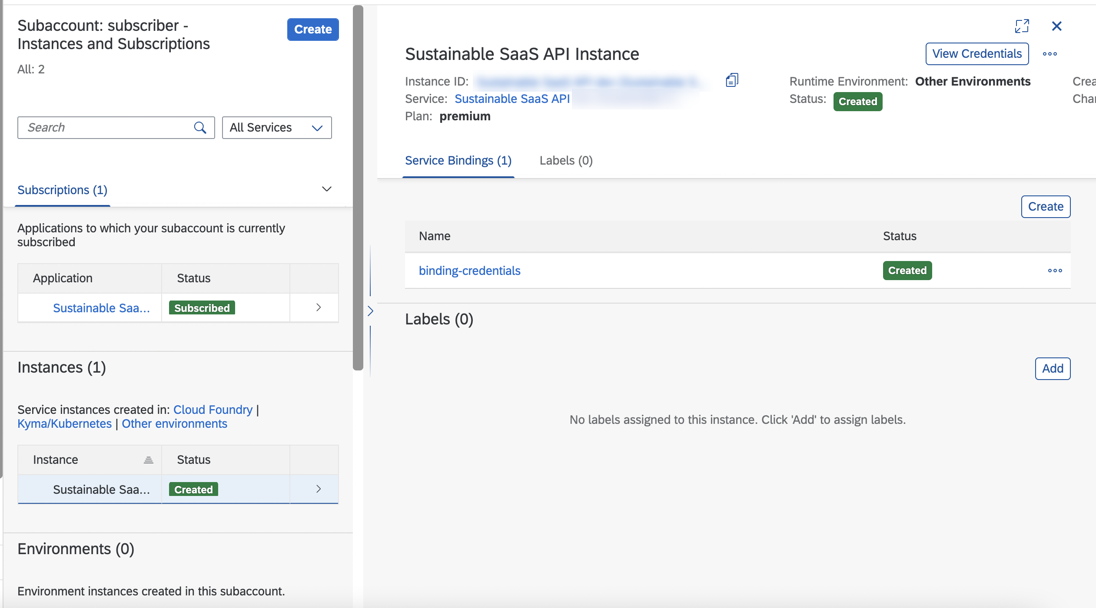Open actions menu for binding-credentials row

[1055, 271]
